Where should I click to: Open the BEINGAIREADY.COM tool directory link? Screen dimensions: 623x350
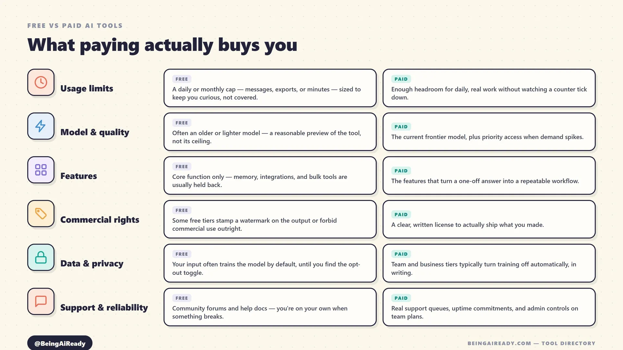[531, 343]
